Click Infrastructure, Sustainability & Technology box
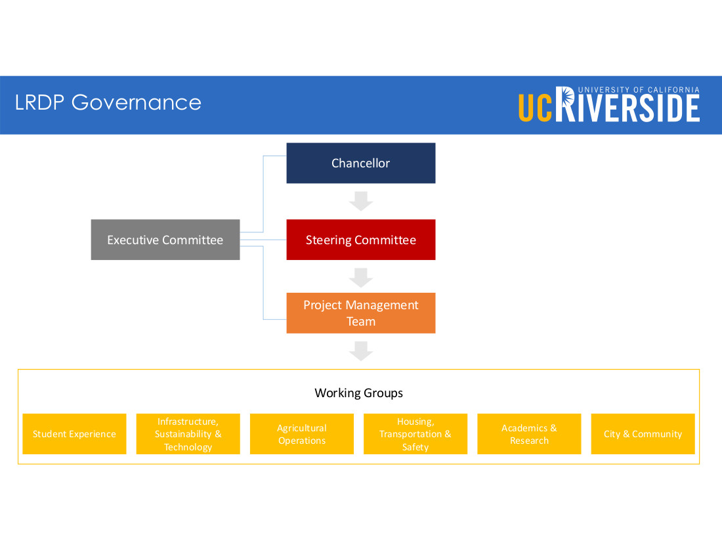 [x=188, y=434]
